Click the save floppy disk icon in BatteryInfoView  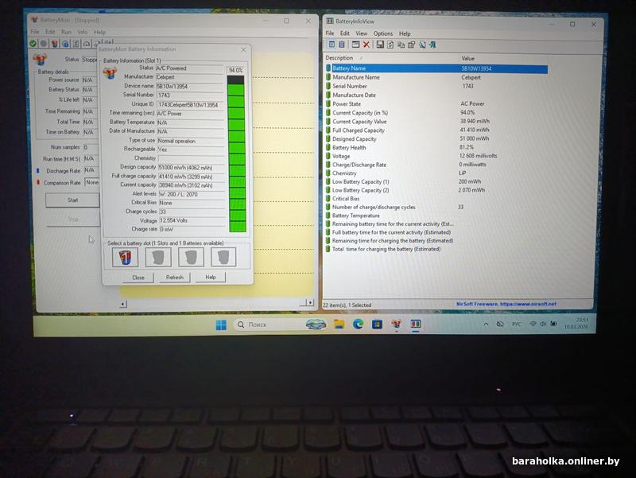point(380,45)
